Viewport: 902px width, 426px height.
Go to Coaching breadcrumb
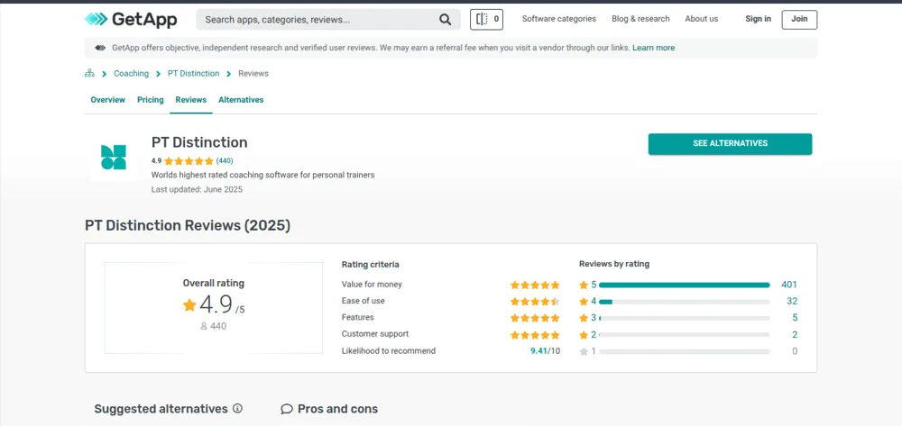pos(131,74)
